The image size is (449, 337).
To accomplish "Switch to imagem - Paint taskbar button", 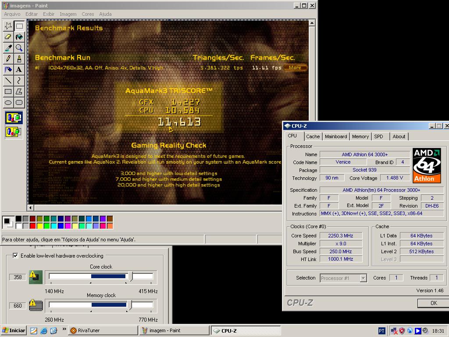I will [x=174, y=330].
